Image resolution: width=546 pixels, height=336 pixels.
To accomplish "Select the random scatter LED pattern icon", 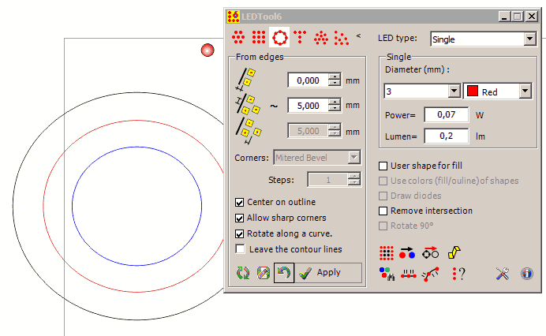I will click(341, 38).
